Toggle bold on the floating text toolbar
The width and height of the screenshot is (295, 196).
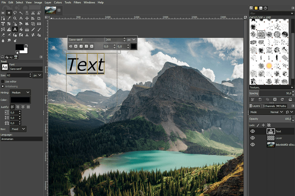(x=76, y=46)
